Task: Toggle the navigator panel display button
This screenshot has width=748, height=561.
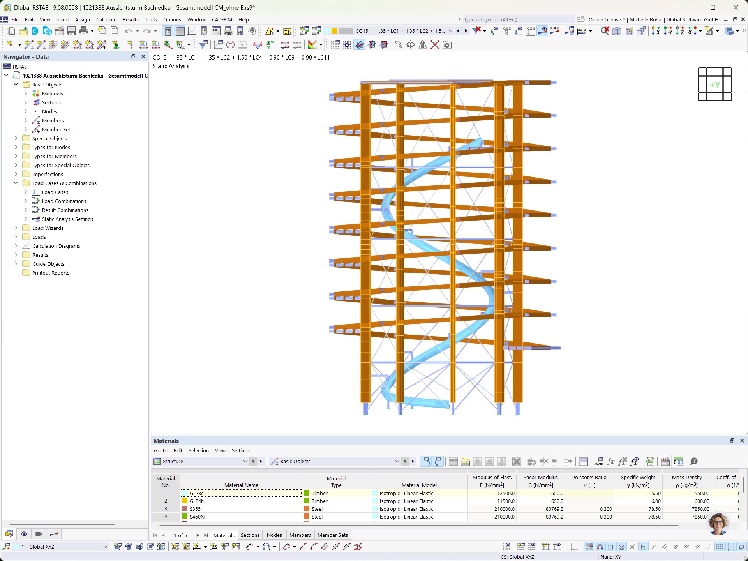Action: 168,31
